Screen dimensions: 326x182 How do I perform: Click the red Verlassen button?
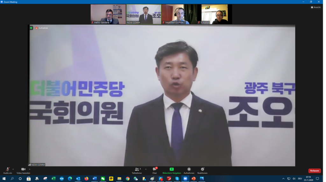(x=314, y=171)
